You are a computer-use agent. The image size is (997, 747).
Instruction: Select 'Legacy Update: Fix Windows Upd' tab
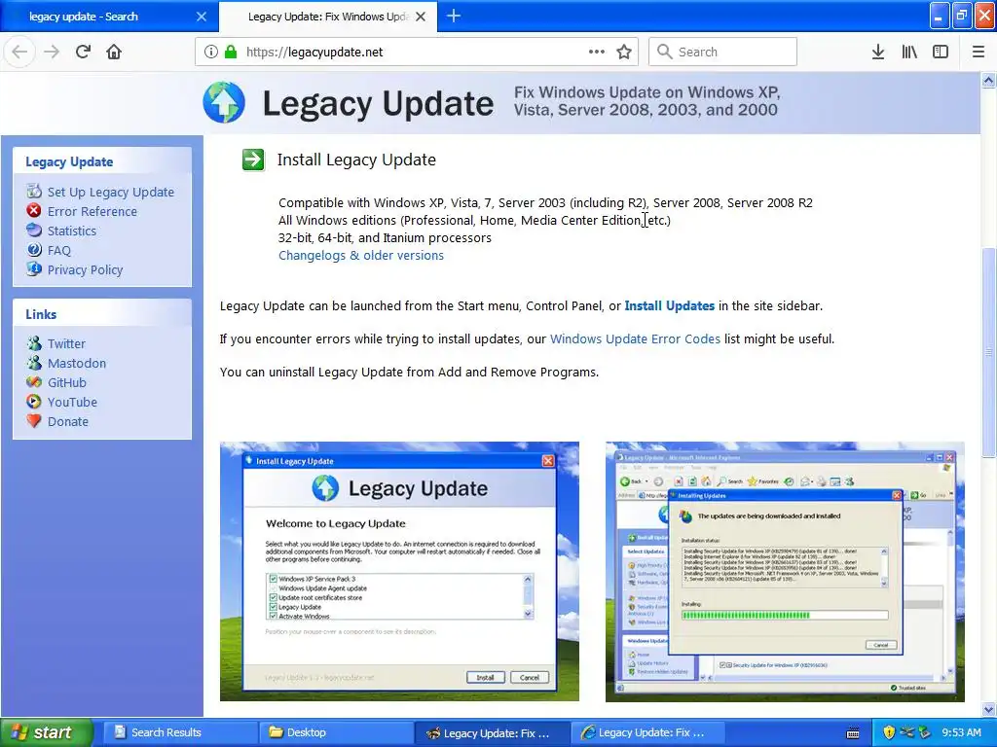point(327,17)
